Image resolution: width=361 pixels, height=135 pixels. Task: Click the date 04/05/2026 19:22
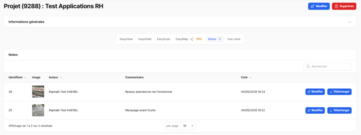(253, 110)
